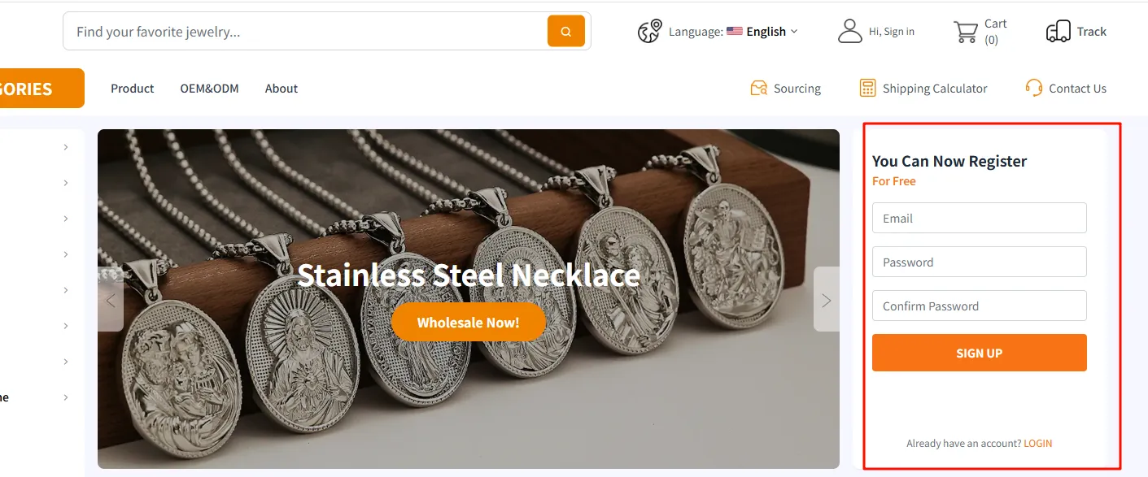Open the Product menu item

[132, 89]
